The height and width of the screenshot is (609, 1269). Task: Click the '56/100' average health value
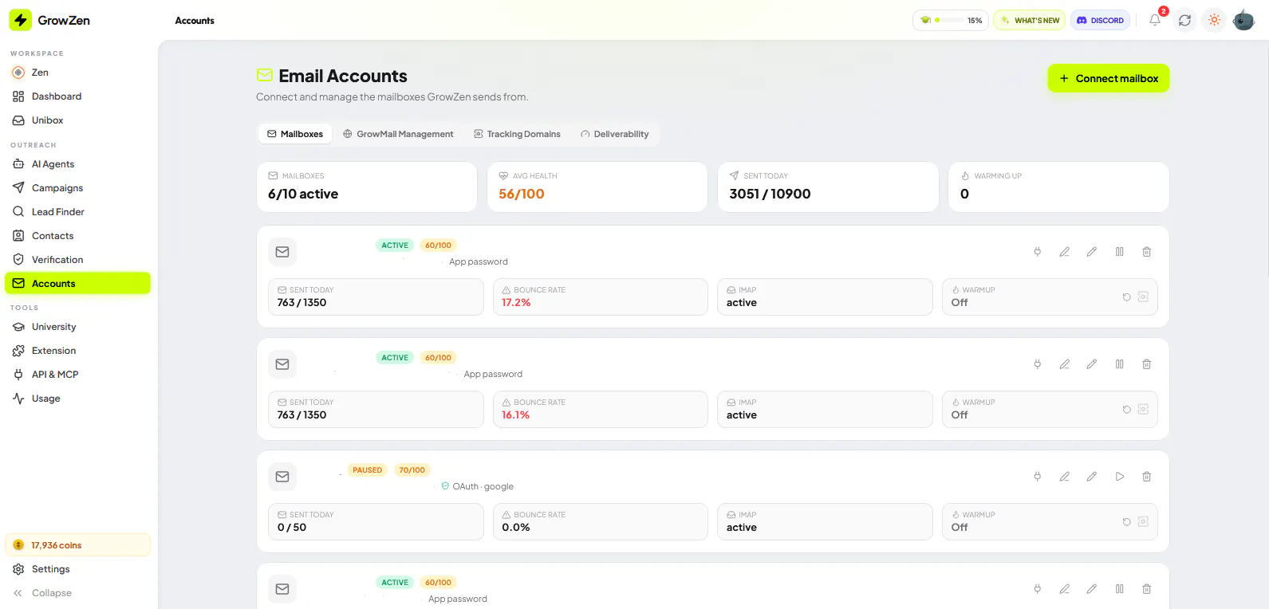pos(522,194)
